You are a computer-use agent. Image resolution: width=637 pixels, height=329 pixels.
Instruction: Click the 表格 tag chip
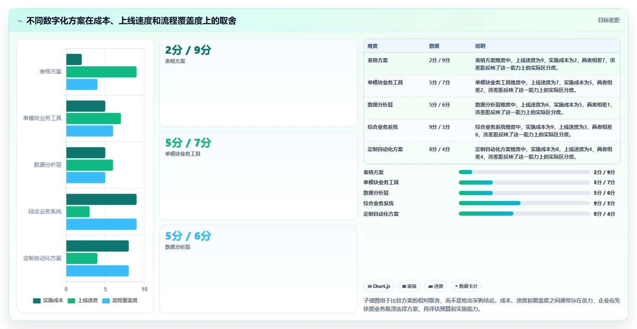(409, 286)
